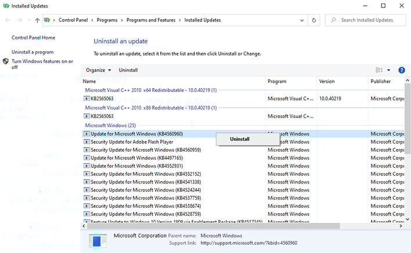Expand the address bar history dropdown

coord(302,20)
